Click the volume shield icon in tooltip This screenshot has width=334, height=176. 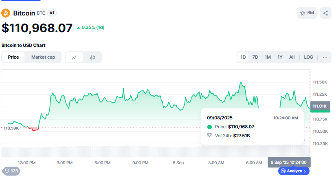[x=210, y=136]
